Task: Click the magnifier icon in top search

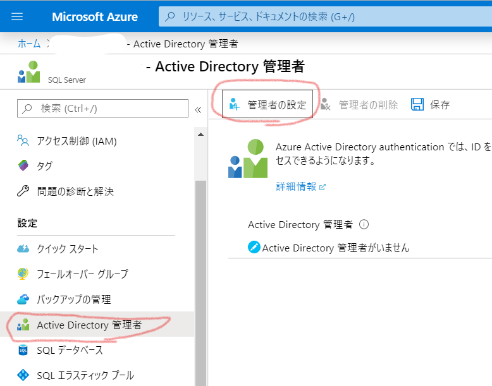Action: [x=170, y=16]
